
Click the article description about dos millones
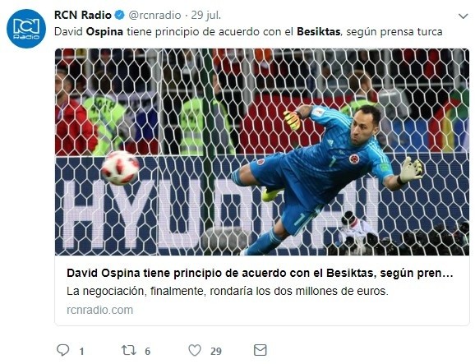228,292
